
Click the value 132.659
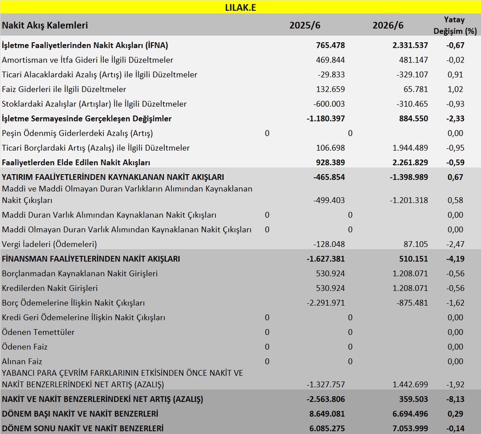(x=330, y=90)
